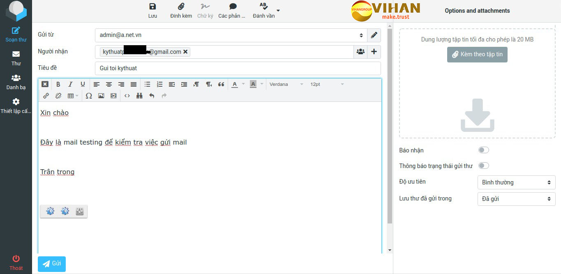The image size is (561, 274).
Task: Open the 12pt font size dropdown
Action: 327,84
